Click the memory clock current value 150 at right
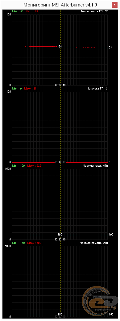Viewport: 120px width, 321px height. (111, 315)
